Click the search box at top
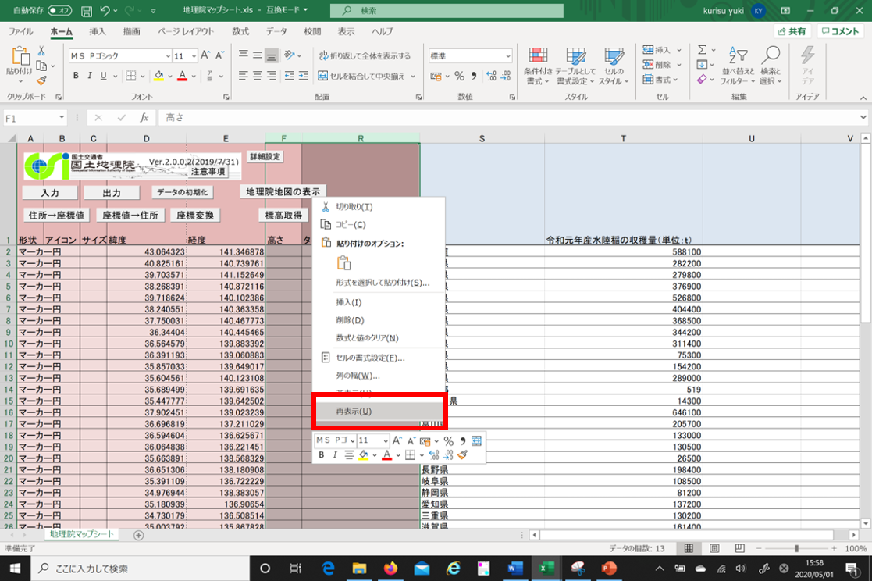 (x=447, y=11)
